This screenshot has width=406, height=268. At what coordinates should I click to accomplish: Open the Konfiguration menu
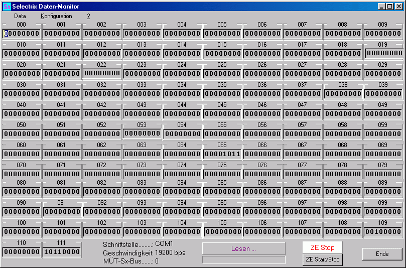click(x=56, y=16)
